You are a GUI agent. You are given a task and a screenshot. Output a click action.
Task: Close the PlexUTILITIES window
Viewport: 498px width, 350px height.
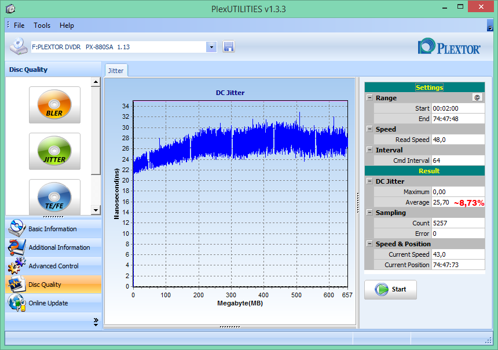[x=481, y=7]
